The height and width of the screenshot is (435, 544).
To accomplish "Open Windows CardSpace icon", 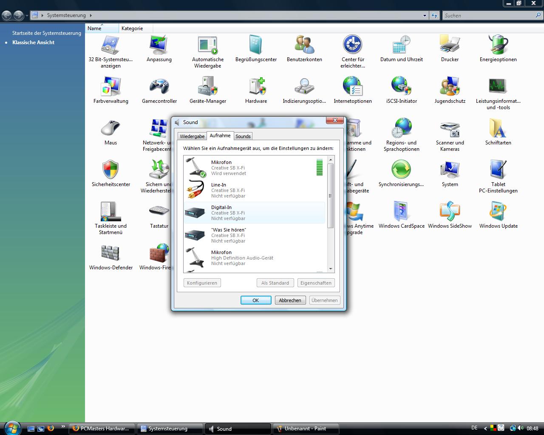I will [x=401, y=212].
